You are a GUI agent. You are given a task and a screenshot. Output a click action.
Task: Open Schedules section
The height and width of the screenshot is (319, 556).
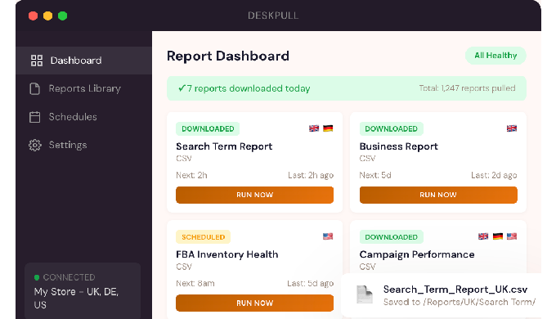pyautogui.click(x=83, y=117)
